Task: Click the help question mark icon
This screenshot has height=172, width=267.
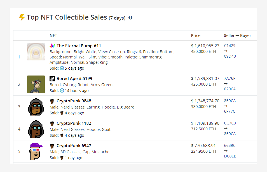Action: coord(130,18)
